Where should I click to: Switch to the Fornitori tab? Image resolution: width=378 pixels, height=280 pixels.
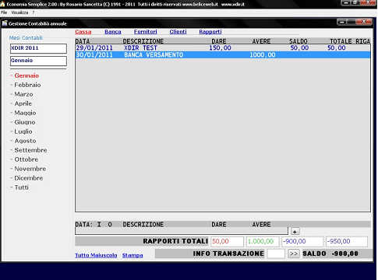(146, 32)
